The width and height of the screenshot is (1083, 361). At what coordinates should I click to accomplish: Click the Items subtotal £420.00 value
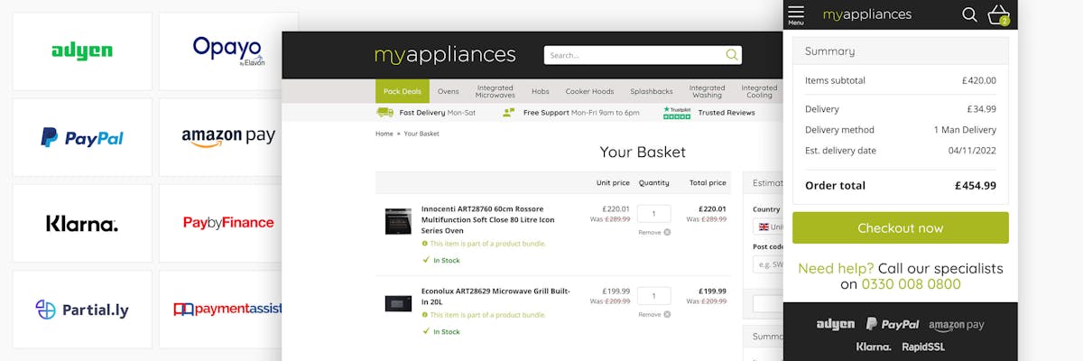pyautogui.click(x=979, y=80)
